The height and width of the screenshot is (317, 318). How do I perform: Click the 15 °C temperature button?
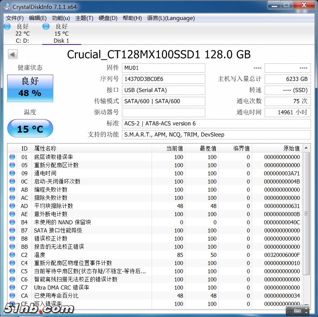(30, 129)
